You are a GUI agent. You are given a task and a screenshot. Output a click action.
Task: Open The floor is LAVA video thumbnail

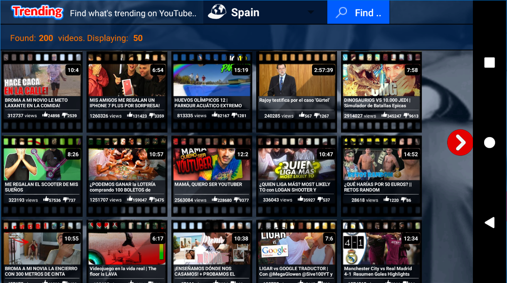pyautogui.click(x=127, y=249)
